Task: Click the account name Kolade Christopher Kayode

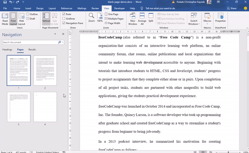Action: pos(190,2)
